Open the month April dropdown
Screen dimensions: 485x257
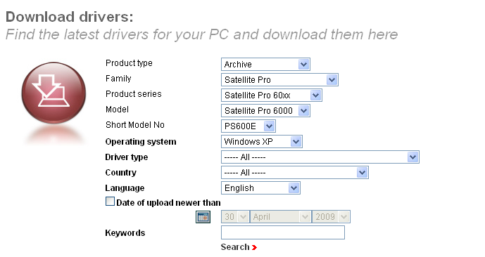(281, 216)
